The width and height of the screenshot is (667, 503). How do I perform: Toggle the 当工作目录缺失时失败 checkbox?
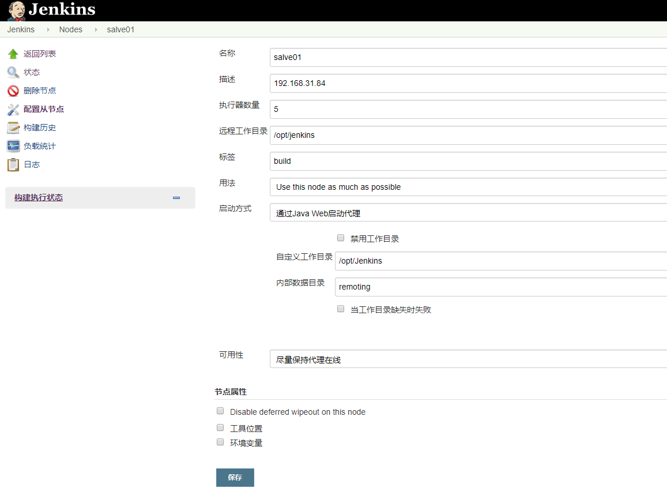341,309
